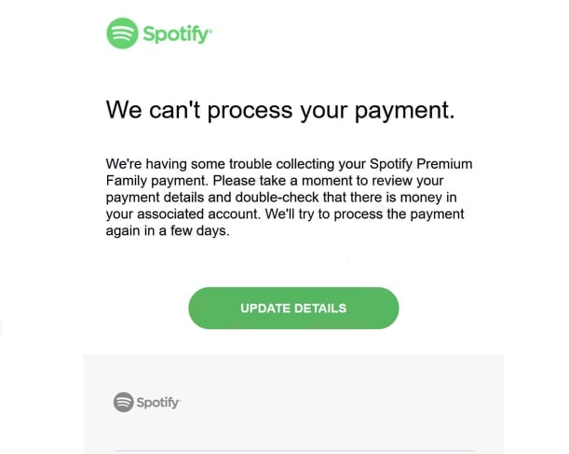Click 'your associated account' in the paragraph
Viewport: 569px width, 454px height.
(x=183, y=214)
